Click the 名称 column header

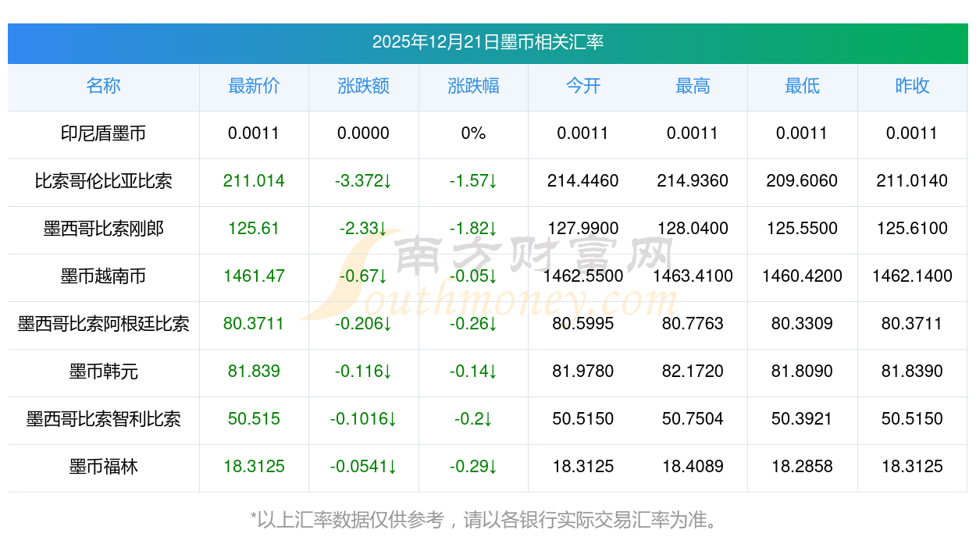tap(103, 86)
